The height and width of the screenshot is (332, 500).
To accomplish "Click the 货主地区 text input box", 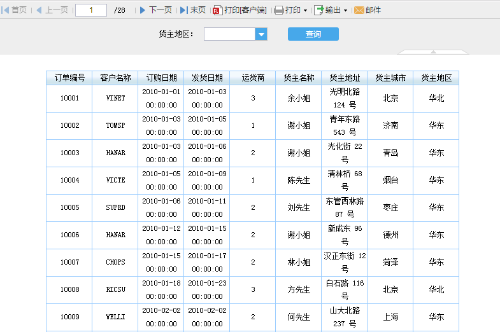I will tap(229, 34).
